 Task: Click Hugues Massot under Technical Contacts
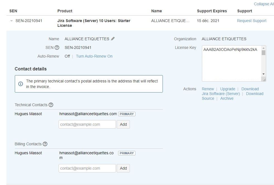click(28, 114)
